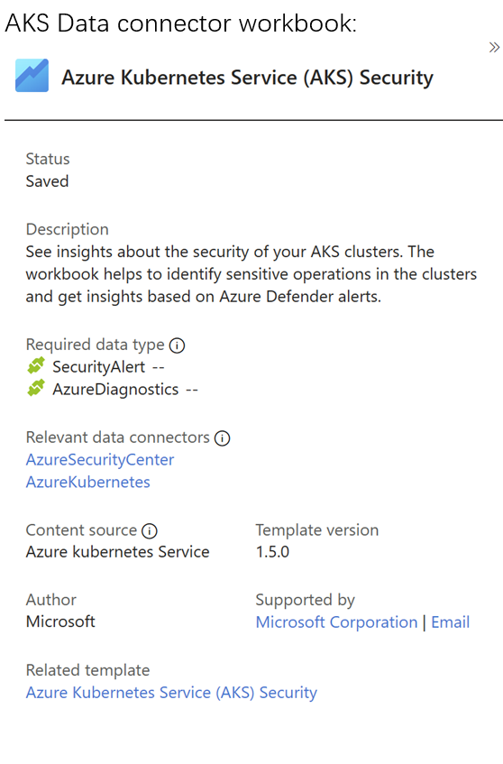The image size is (503, 764).
Task: Click the Email support link
Action: (451, 621)
